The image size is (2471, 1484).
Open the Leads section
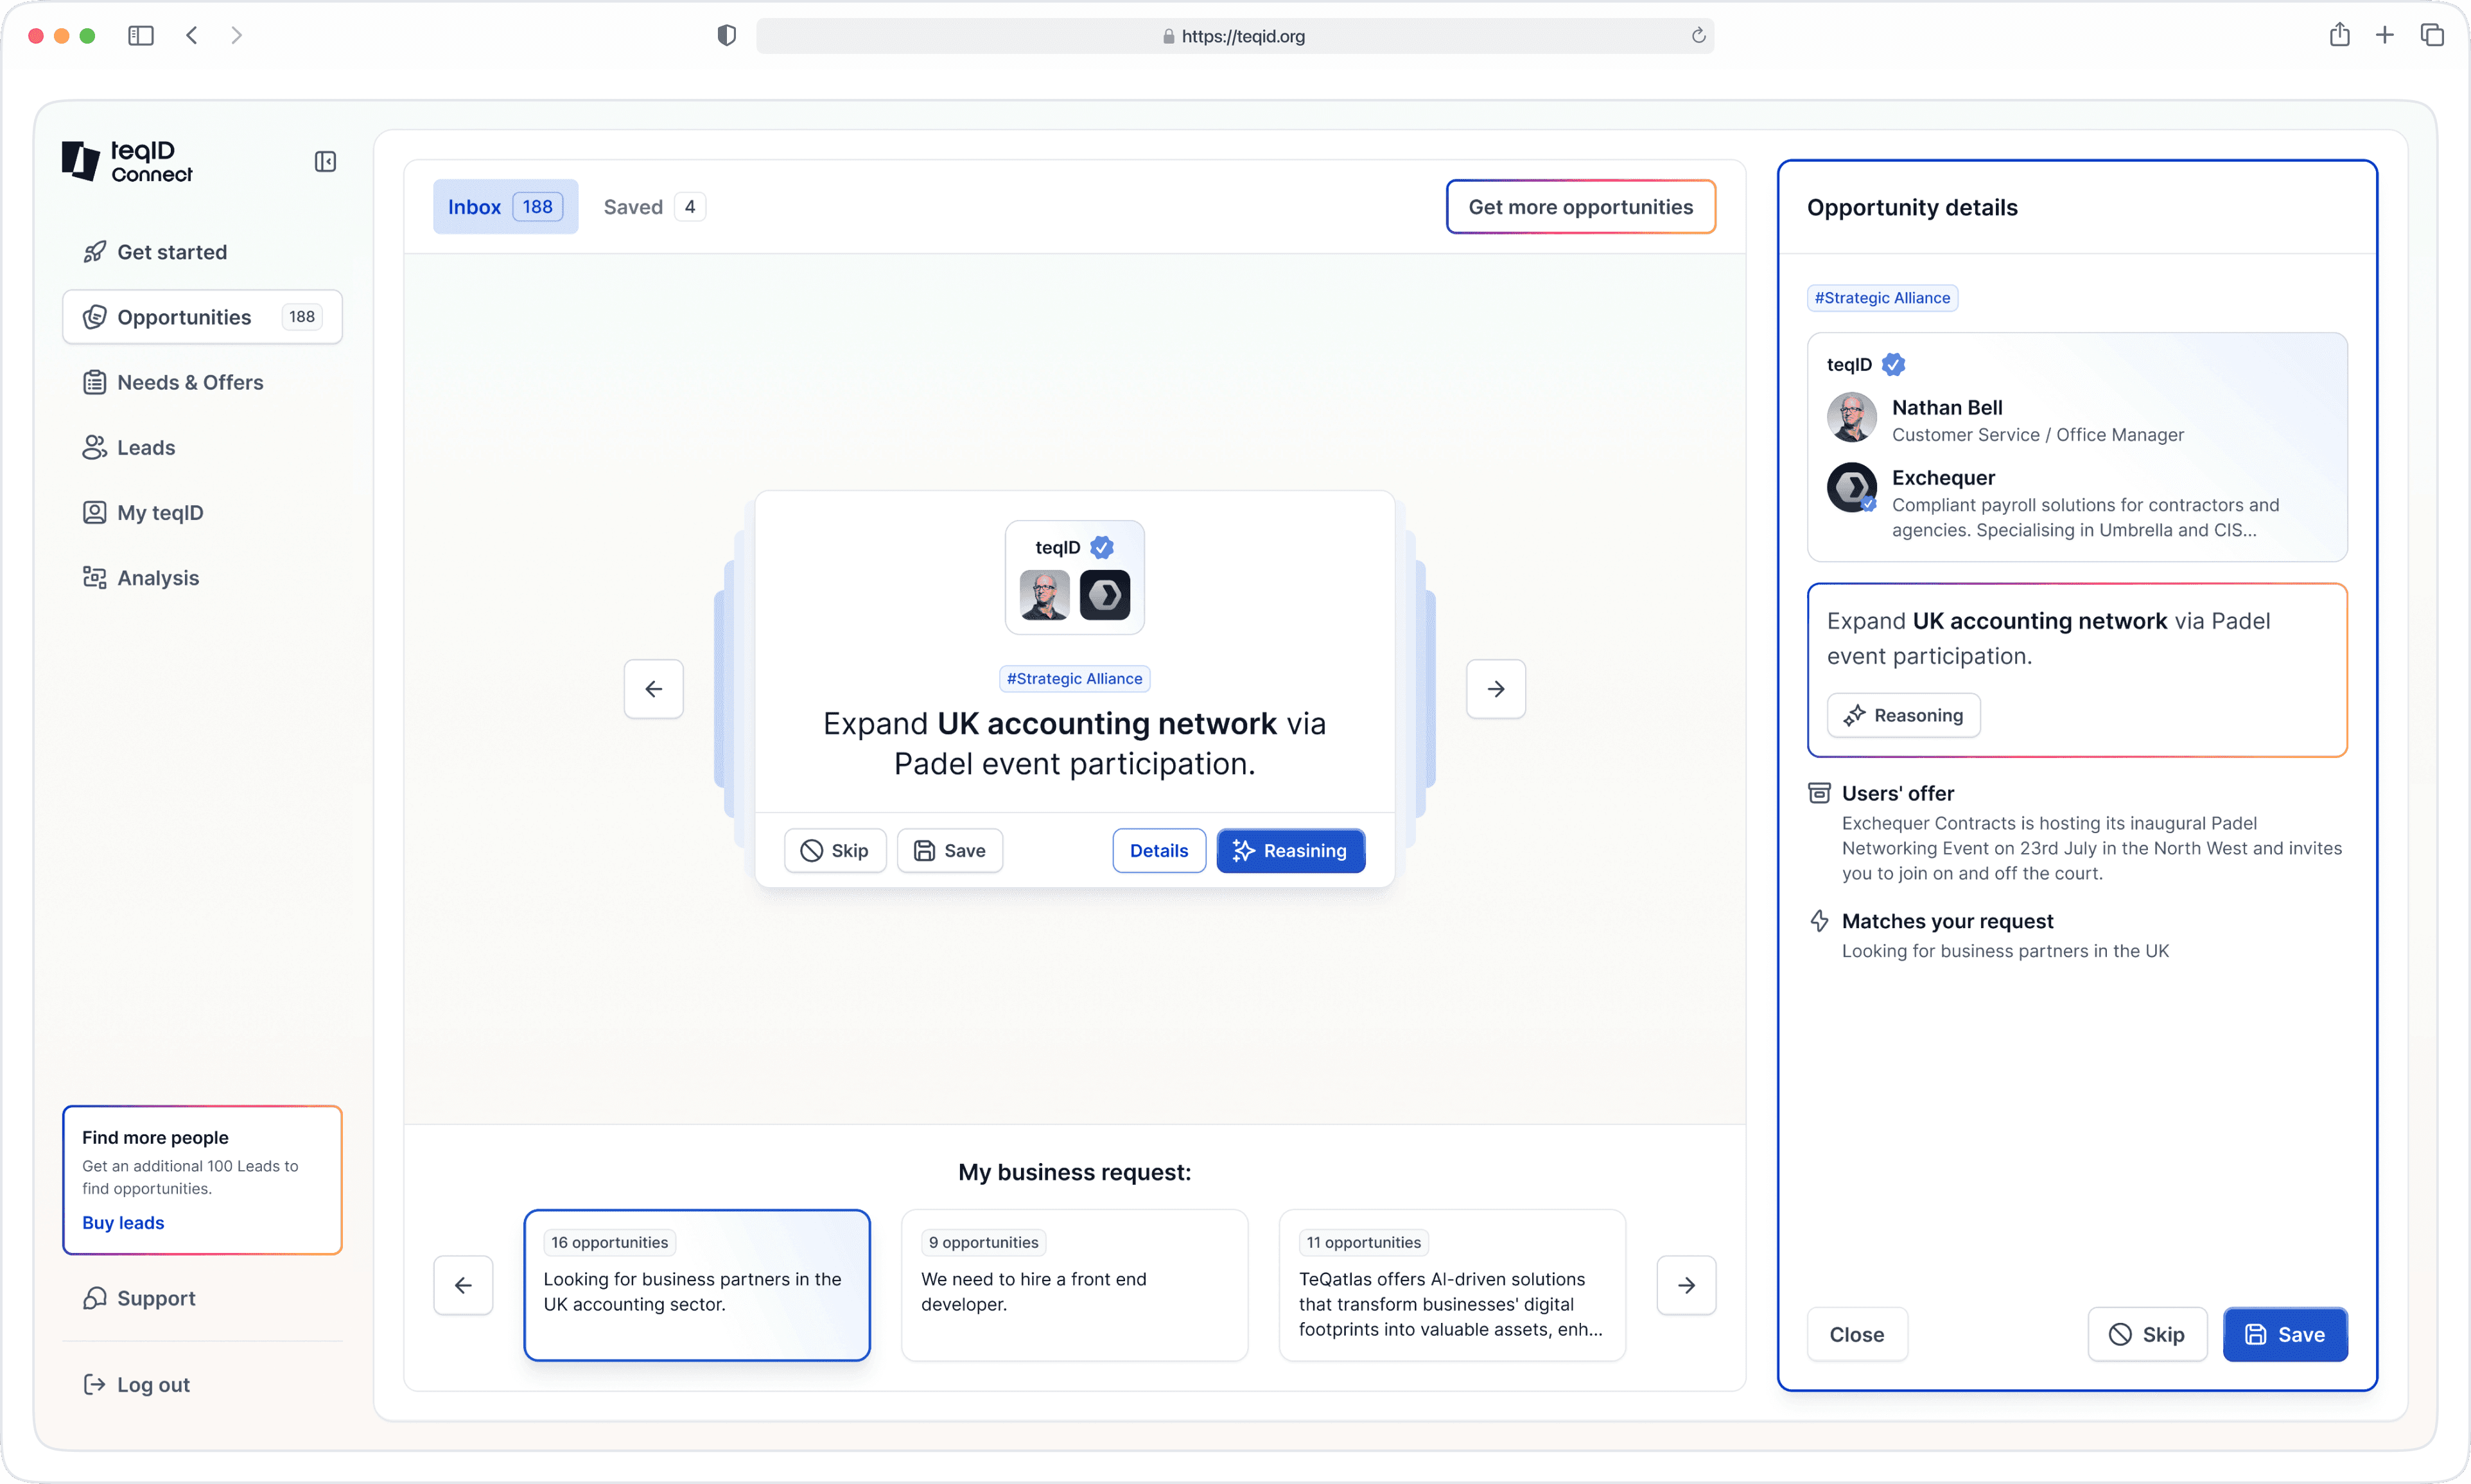click(145, 447)
